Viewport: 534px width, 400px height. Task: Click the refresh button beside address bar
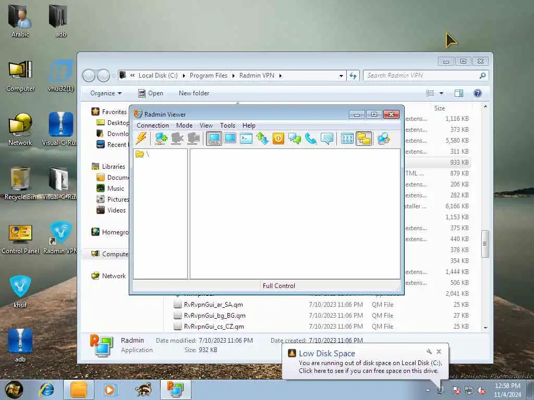tap(353, 76)
